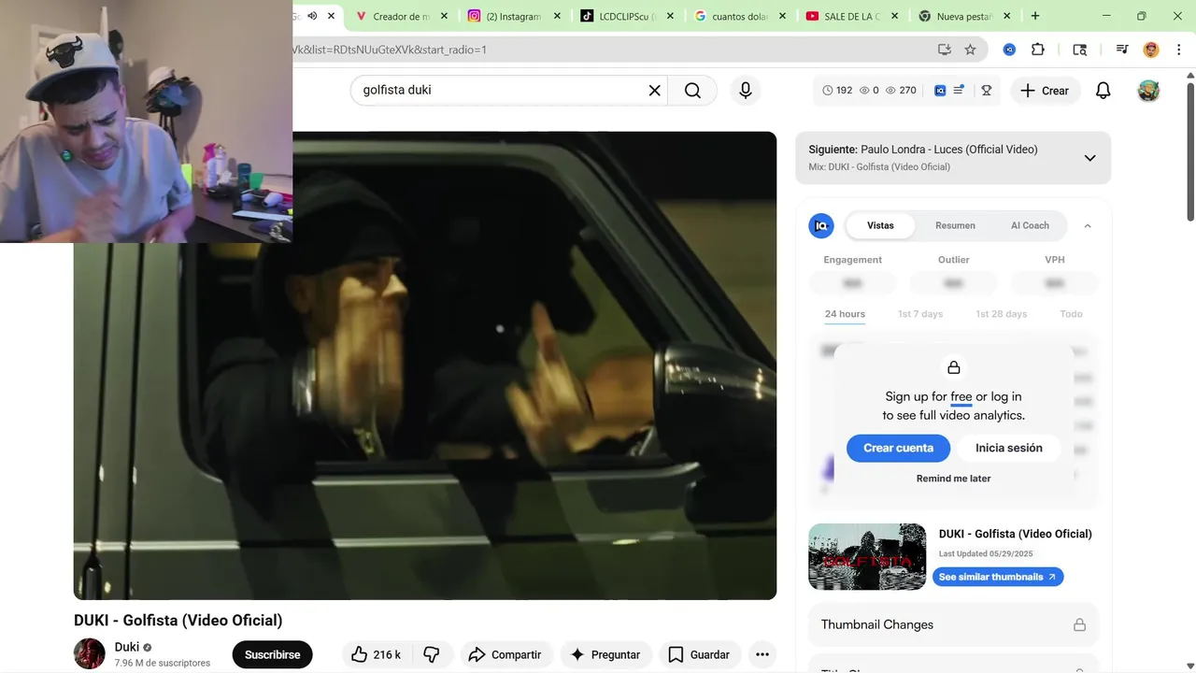Start voice search with microphone icon
Image resolution: width=1196 pixels, height=673 pixels.
(x=745, y=91)
